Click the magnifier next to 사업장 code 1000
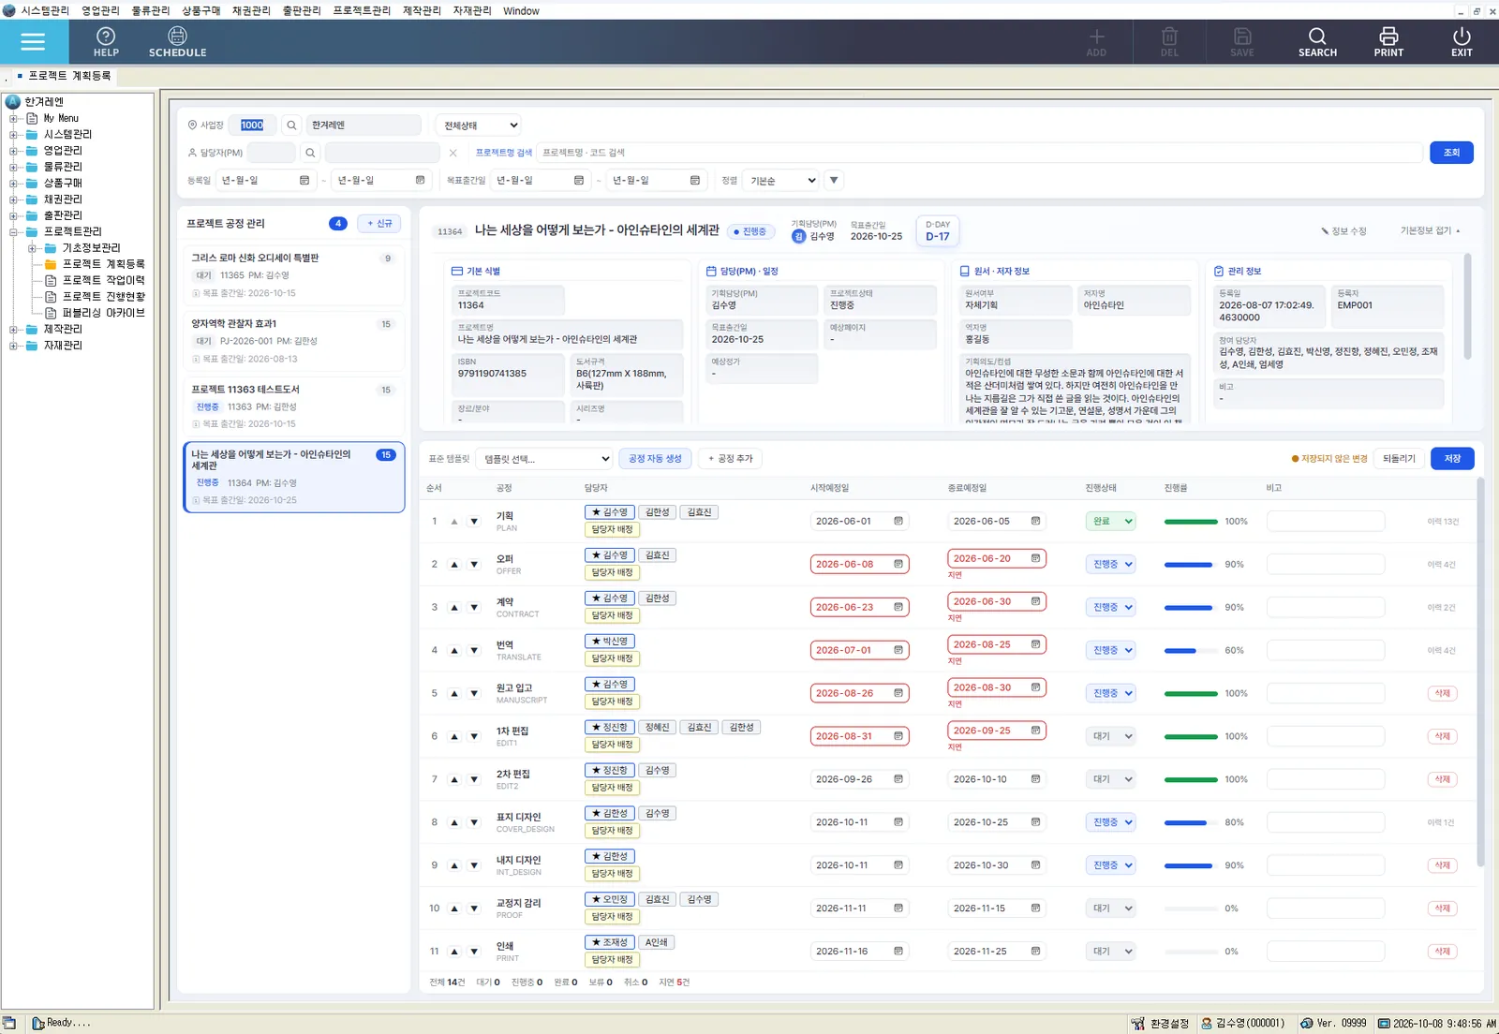The height and width of the screenshot is (1034, 1499). click(291, 126)
